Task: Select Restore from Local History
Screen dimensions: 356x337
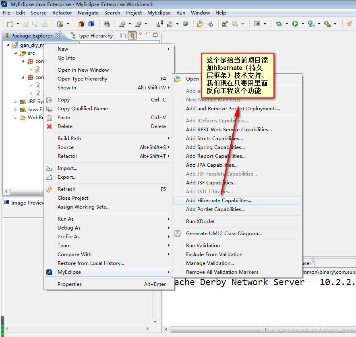Action: pos(108,263)
